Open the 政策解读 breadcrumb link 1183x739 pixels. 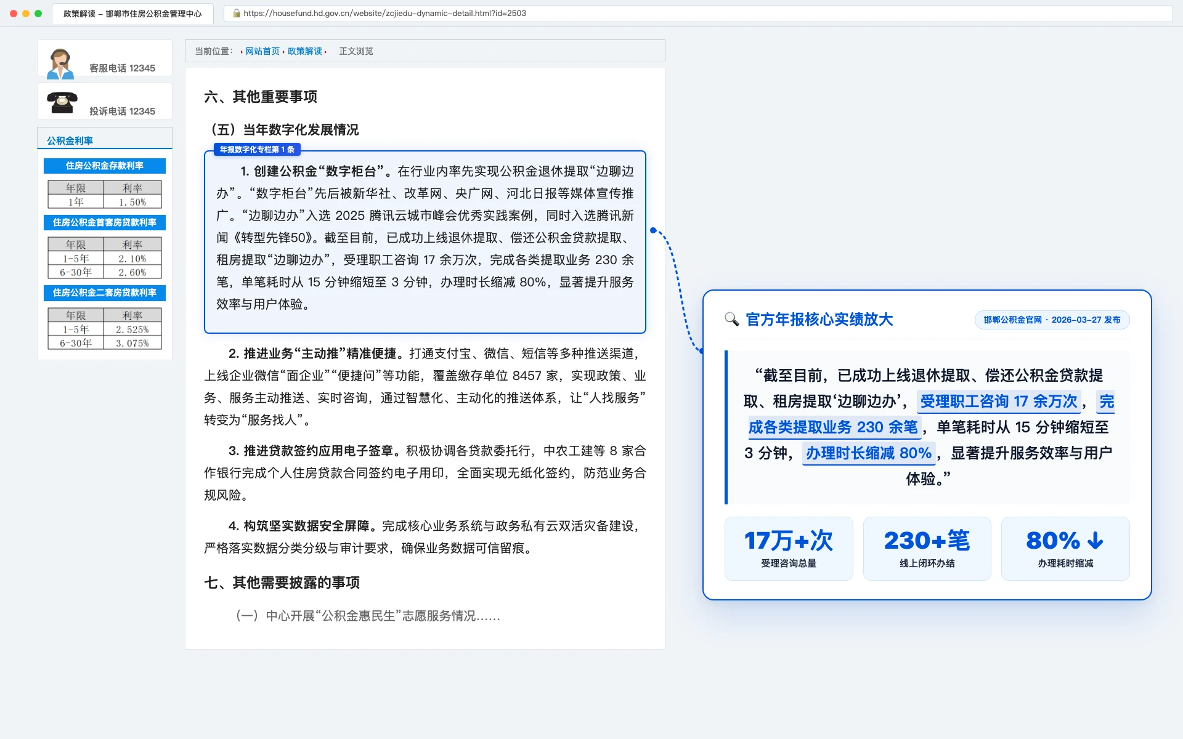tap(305, 51)
